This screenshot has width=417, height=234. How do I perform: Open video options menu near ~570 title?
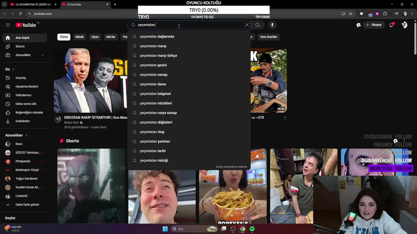pos(285,118)
